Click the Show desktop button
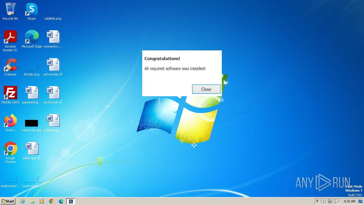Screen dimensions: 364x205 click(x=361, y=201)
